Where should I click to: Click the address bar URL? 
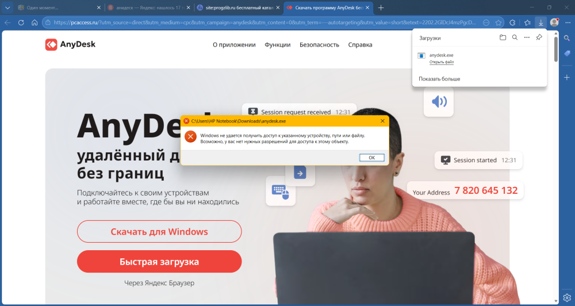[264, 22]
